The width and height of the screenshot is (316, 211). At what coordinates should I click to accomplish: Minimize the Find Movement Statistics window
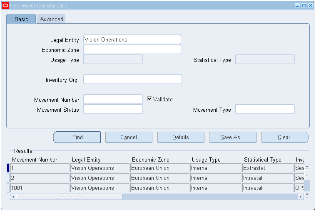[x=297, y=5]
